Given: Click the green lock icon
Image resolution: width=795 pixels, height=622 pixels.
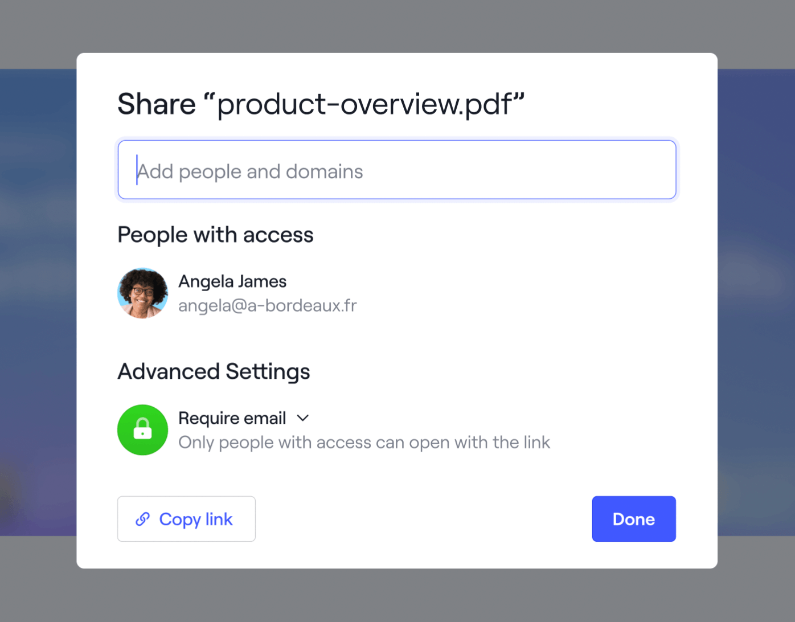Looking at the screenshot, I should click(142, 429).
